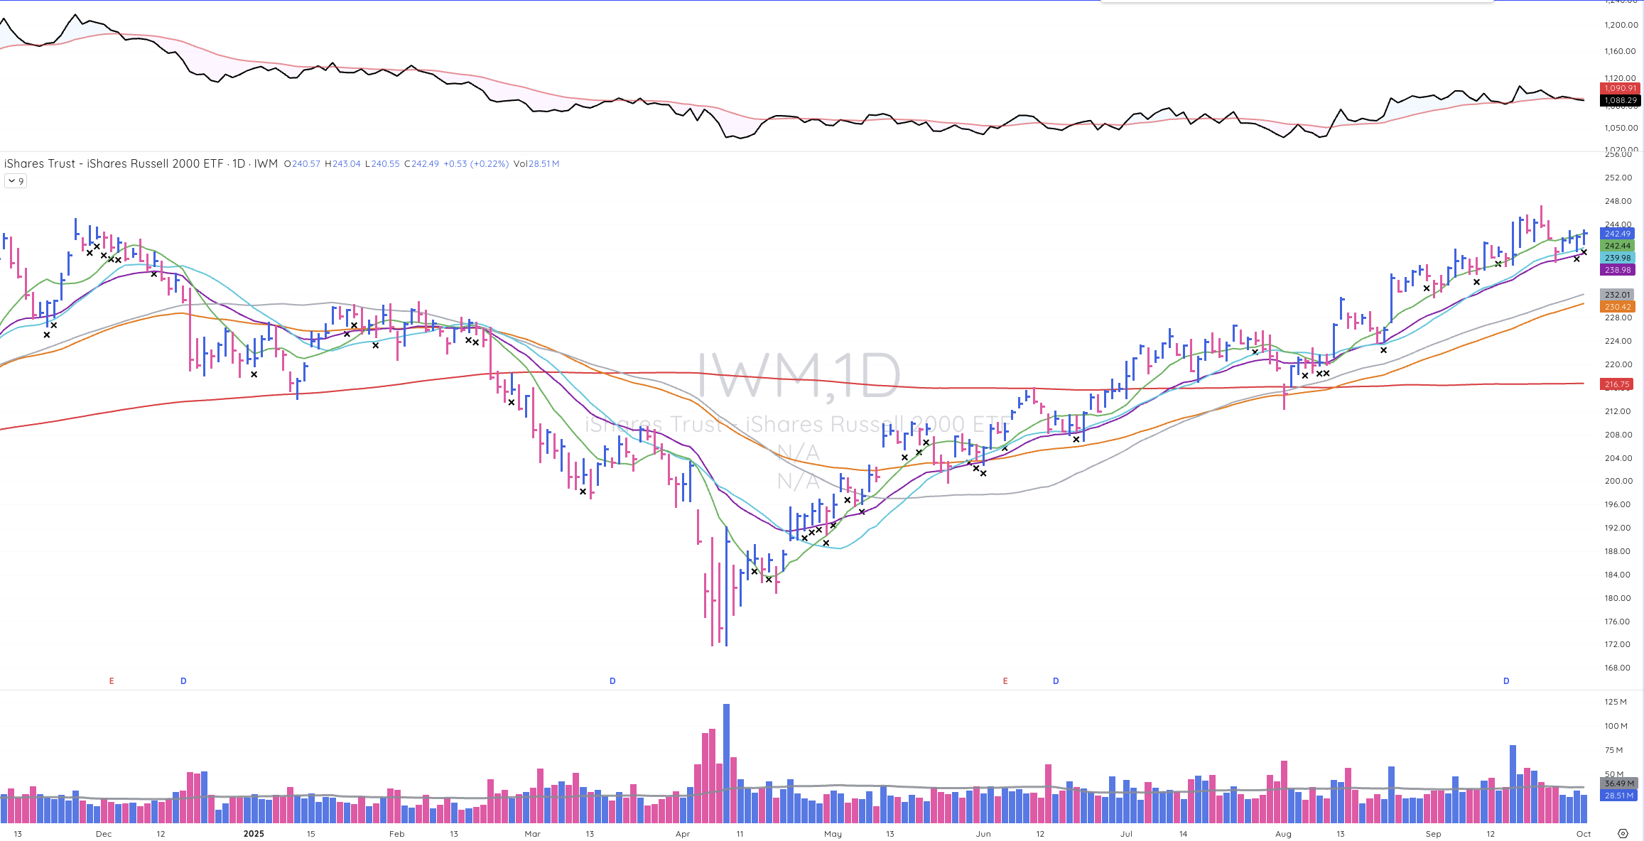
Task: Click the blue 242.49 price label on the scale
Action: (x=1618, y=233)
